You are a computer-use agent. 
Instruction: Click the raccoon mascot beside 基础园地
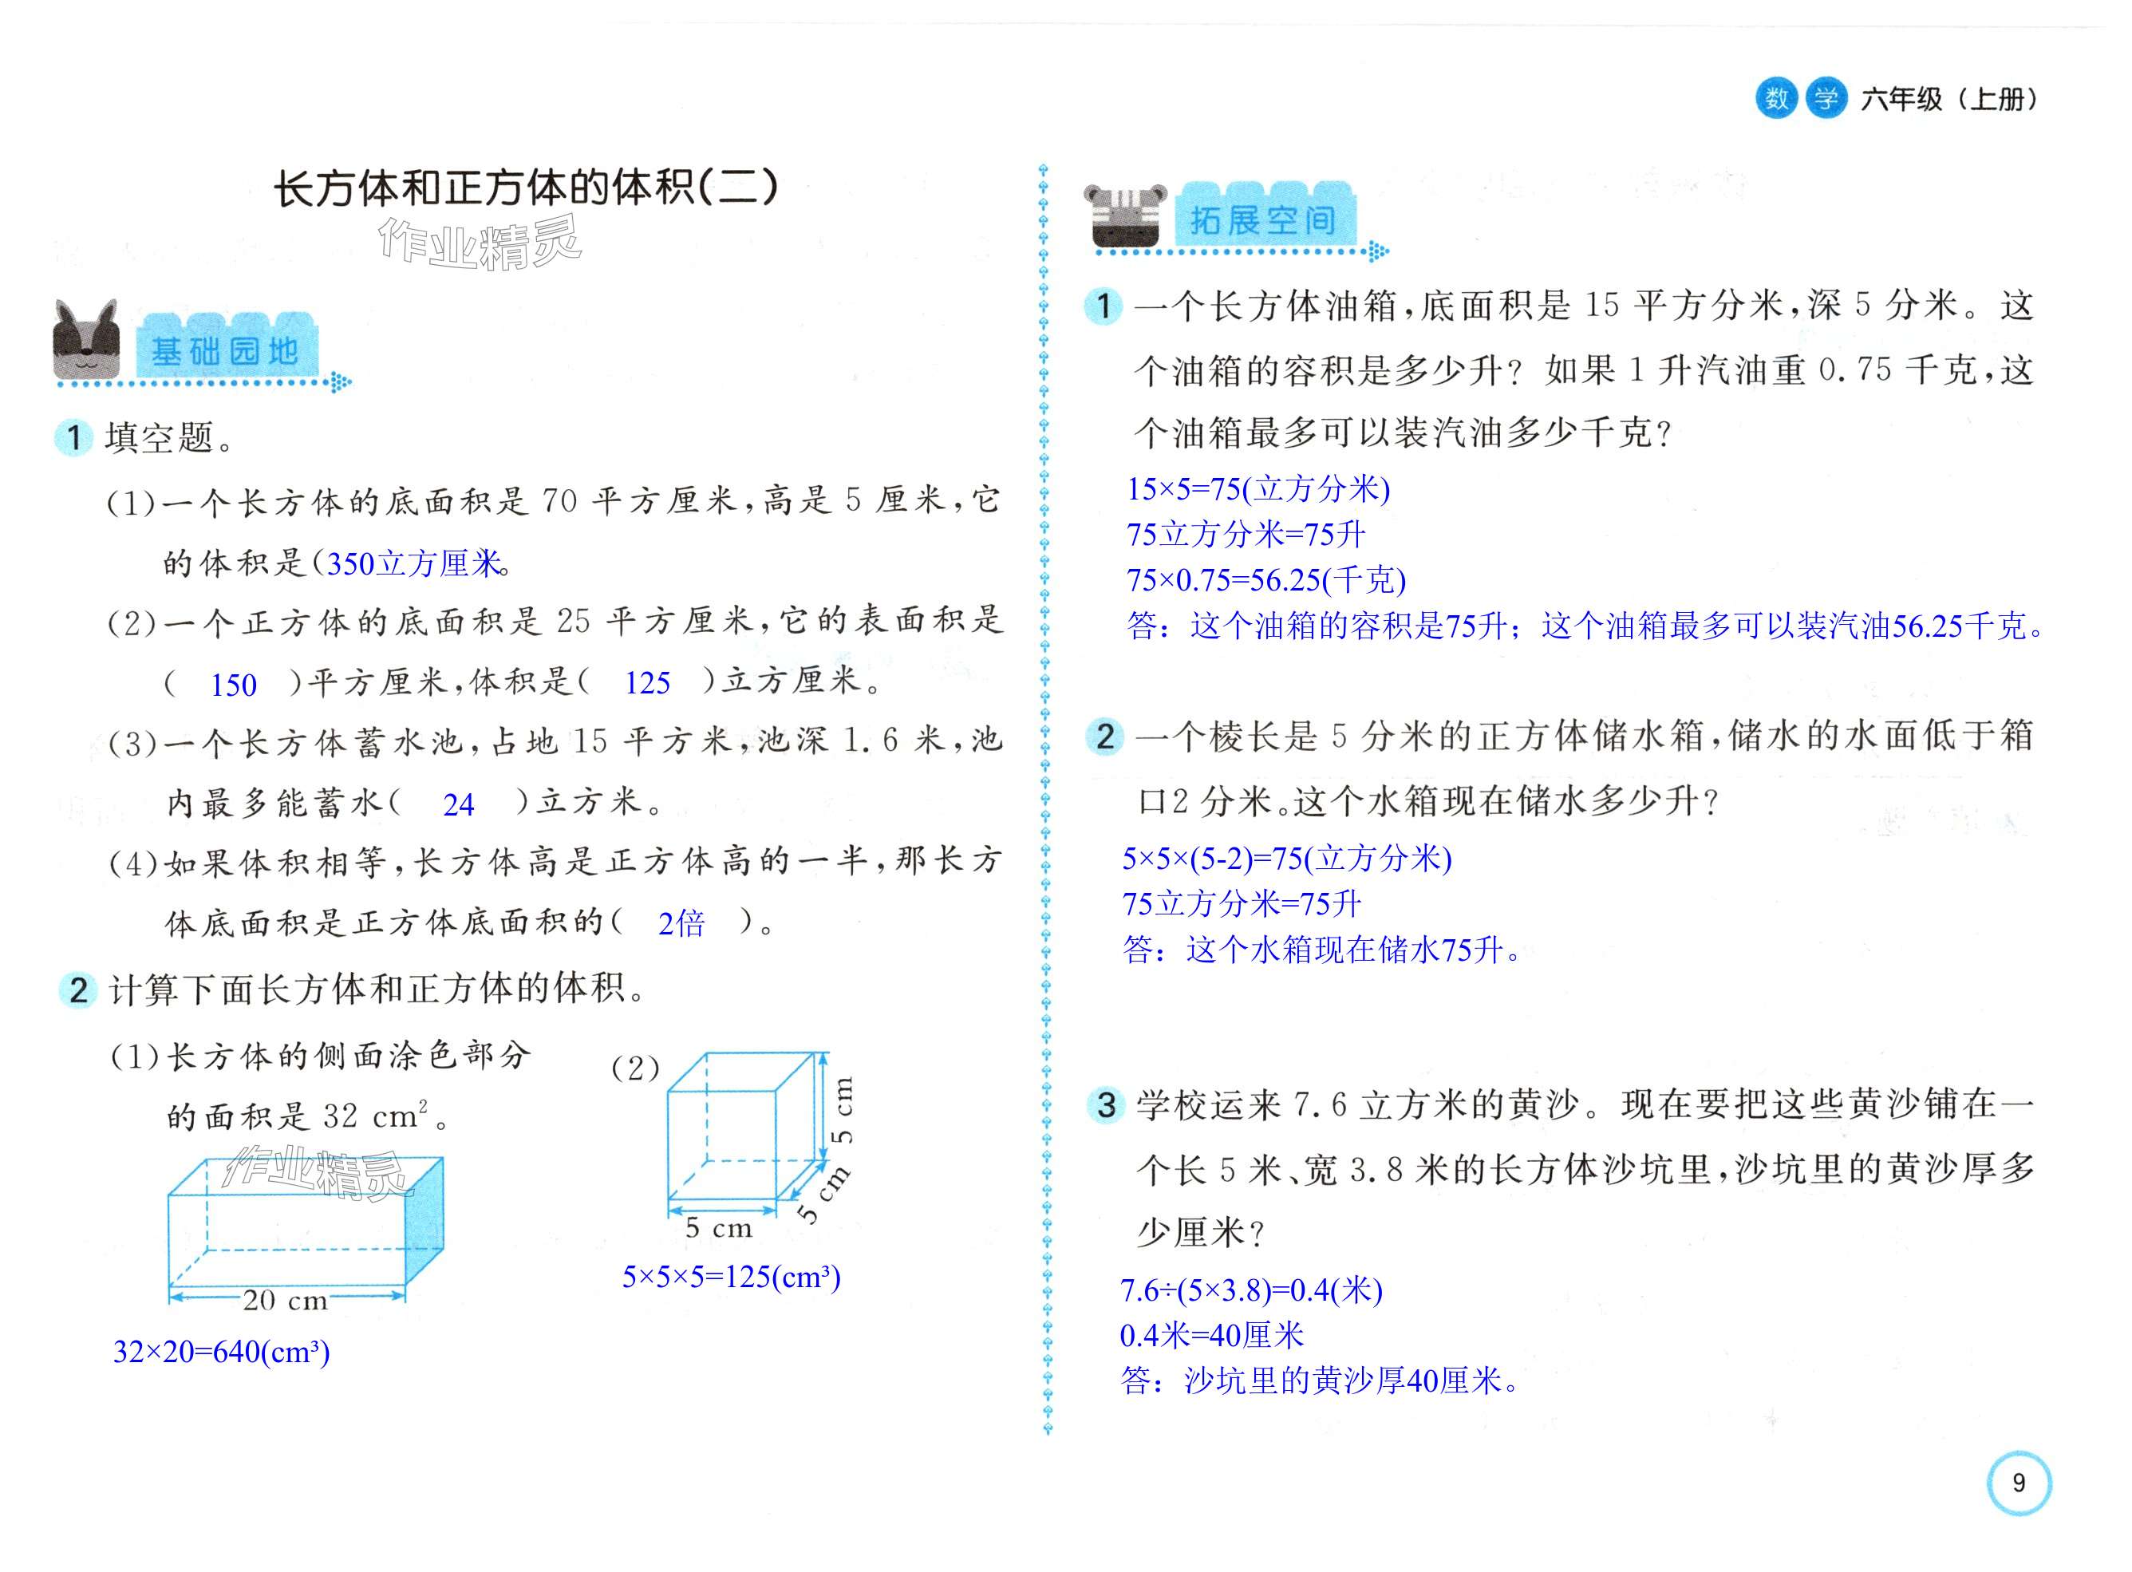coord(85,340)
